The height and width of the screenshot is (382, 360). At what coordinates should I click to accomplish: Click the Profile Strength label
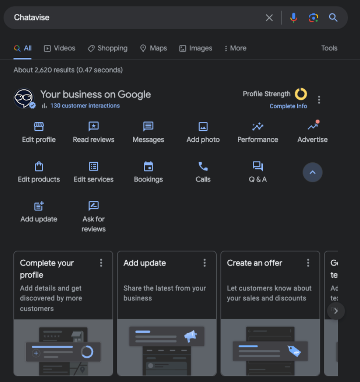click(267, 94)
